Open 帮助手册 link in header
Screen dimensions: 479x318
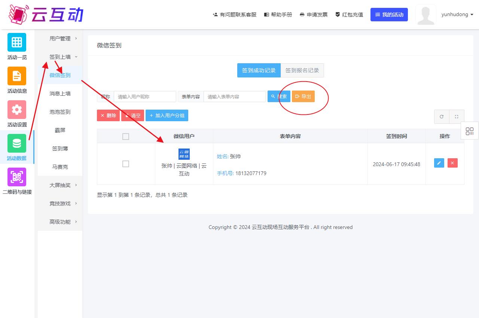[x=278, y=15]
